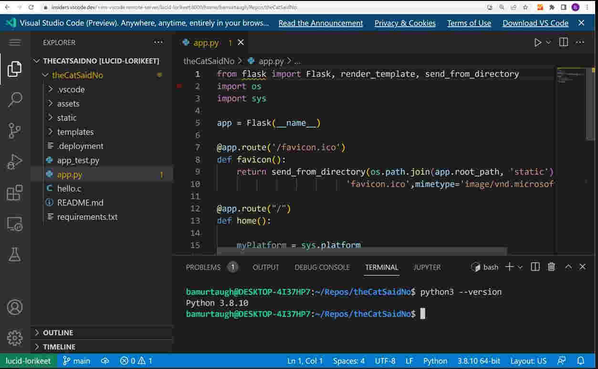598x369 pixels.
Task: Close the terminal panel
Action: [582, 267]
